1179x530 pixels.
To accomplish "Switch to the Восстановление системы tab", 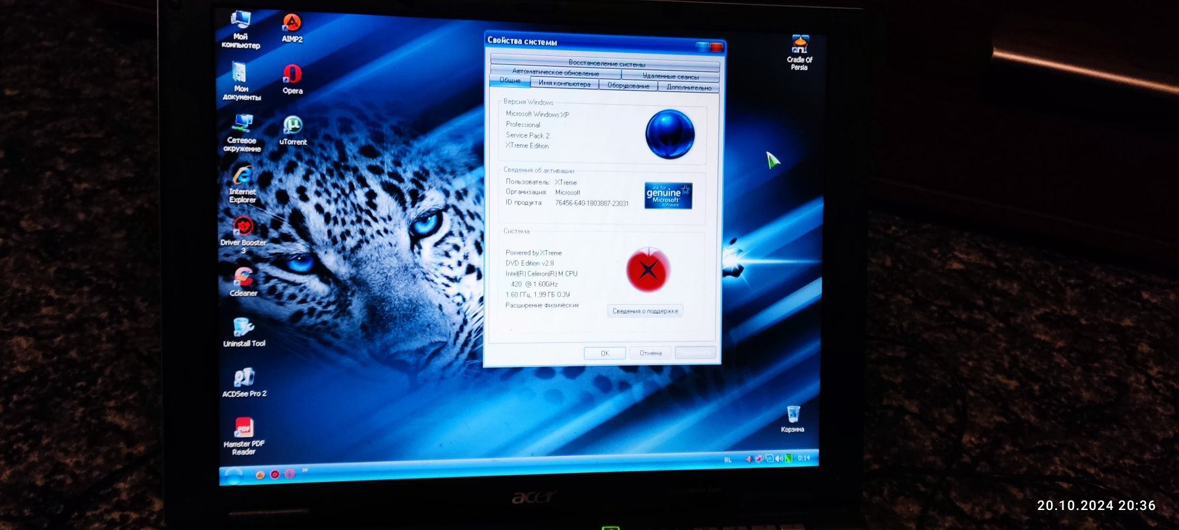I will [606, 63].
